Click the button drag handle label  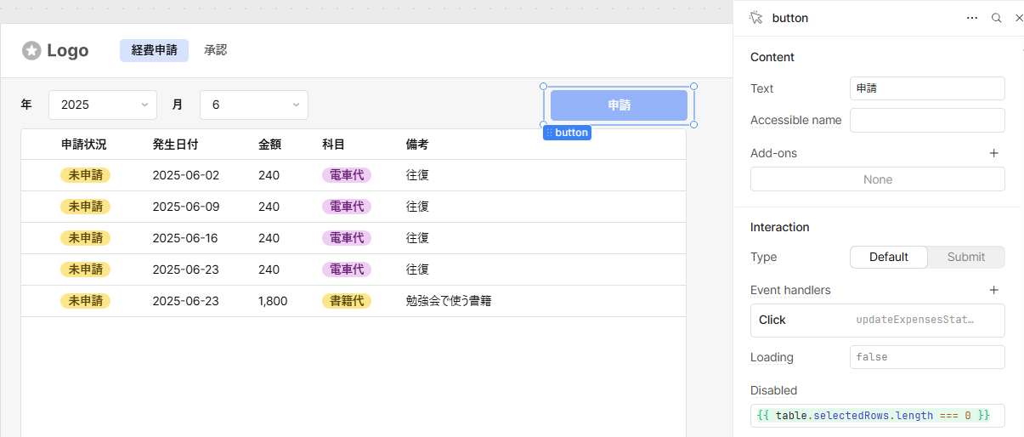[x=567, y=133]
